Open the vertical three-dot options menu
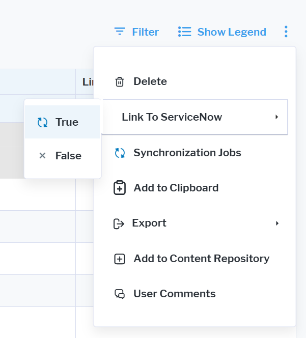Image resolution: width=306 pixels, height=338 pixels. 286,32
